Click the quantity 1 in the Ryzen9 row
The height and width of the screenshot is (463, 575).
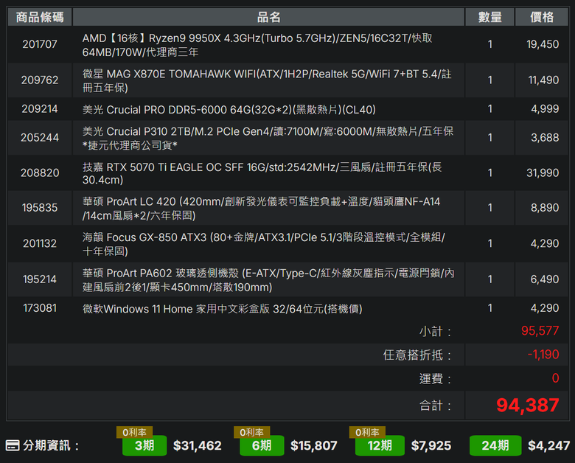(490, 44)
